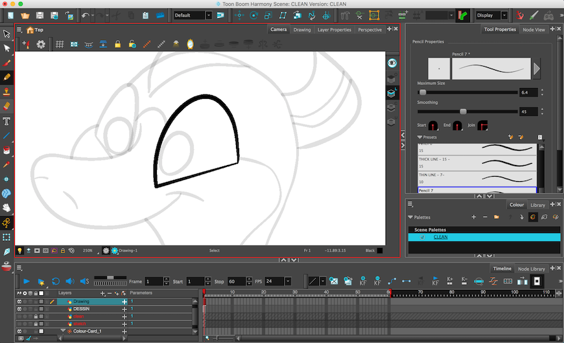564x343 pixels.
Task: Open the Display dropdown in top toolbar
Action: coord(504,16)
